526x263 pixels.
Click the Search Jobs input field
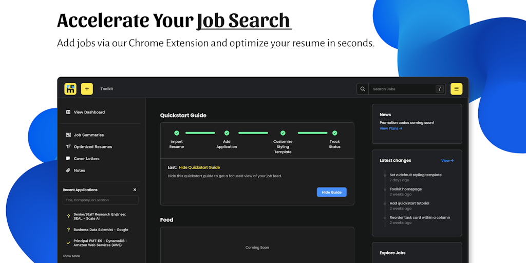point(403,89)
